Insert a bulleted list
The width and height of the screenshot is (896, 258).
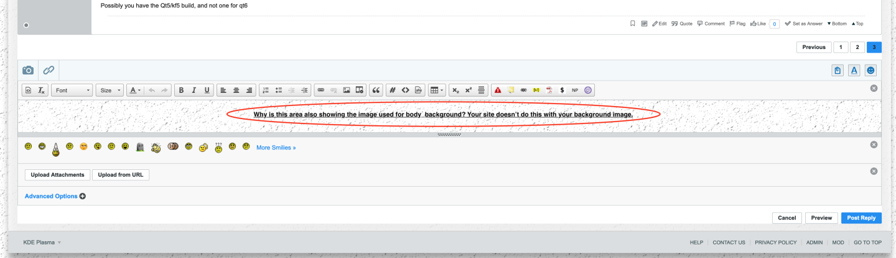279,90
